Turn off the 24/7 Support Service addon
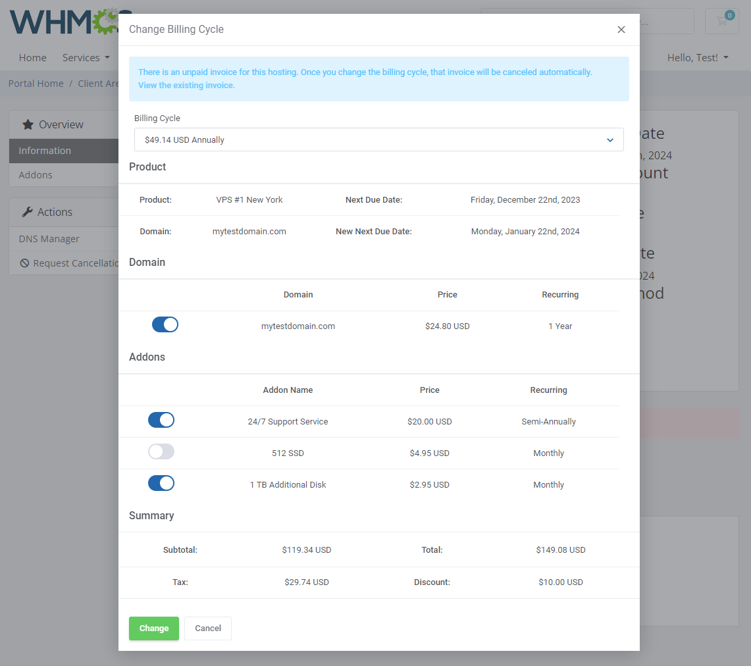751x666 pixels. coord(161,420)
